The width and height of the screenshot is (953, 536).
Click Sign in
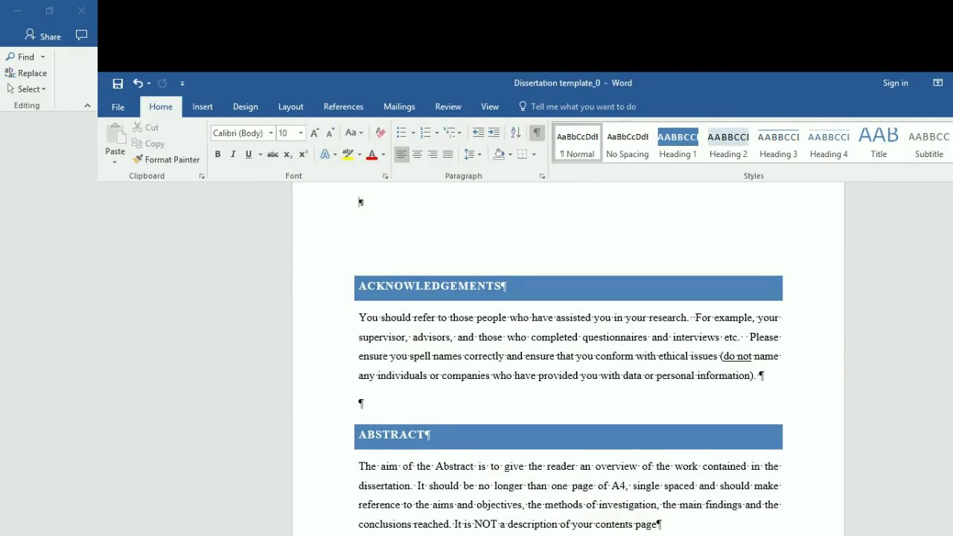[x=895, y=83]
